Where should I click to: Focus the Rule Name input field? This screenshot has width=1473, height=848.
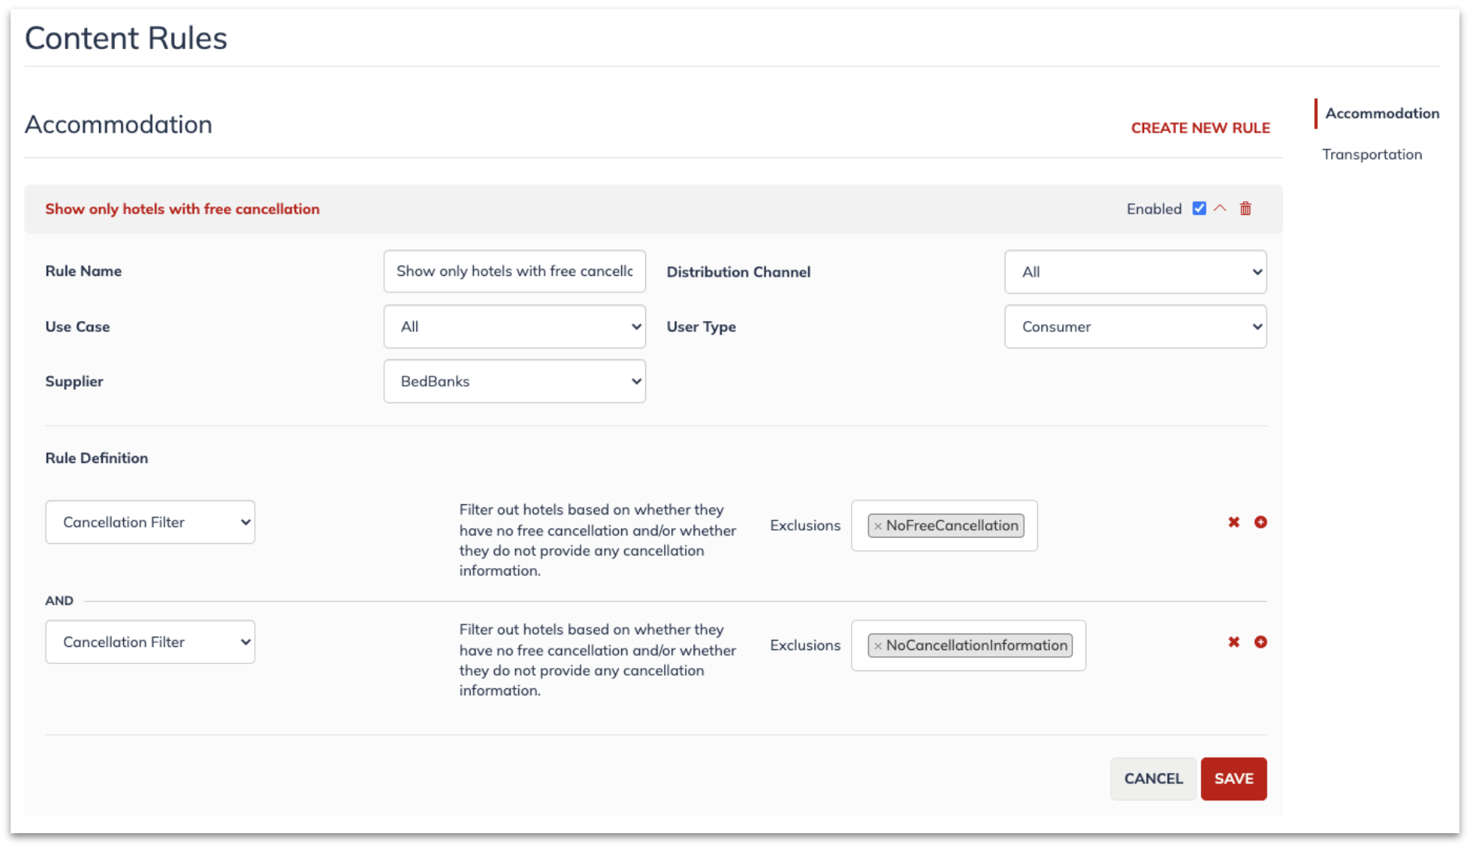[514, 271]
